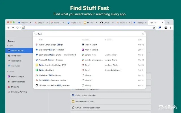181x113 pixels.
Task: Open Github tomk/kuiper-design-system result
Action: point(89,85)
